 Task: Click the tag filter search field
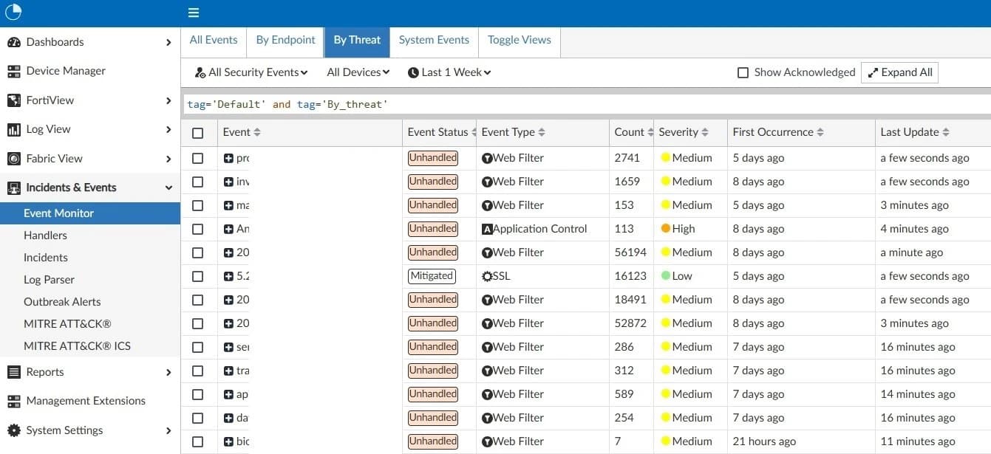[584, 104]
